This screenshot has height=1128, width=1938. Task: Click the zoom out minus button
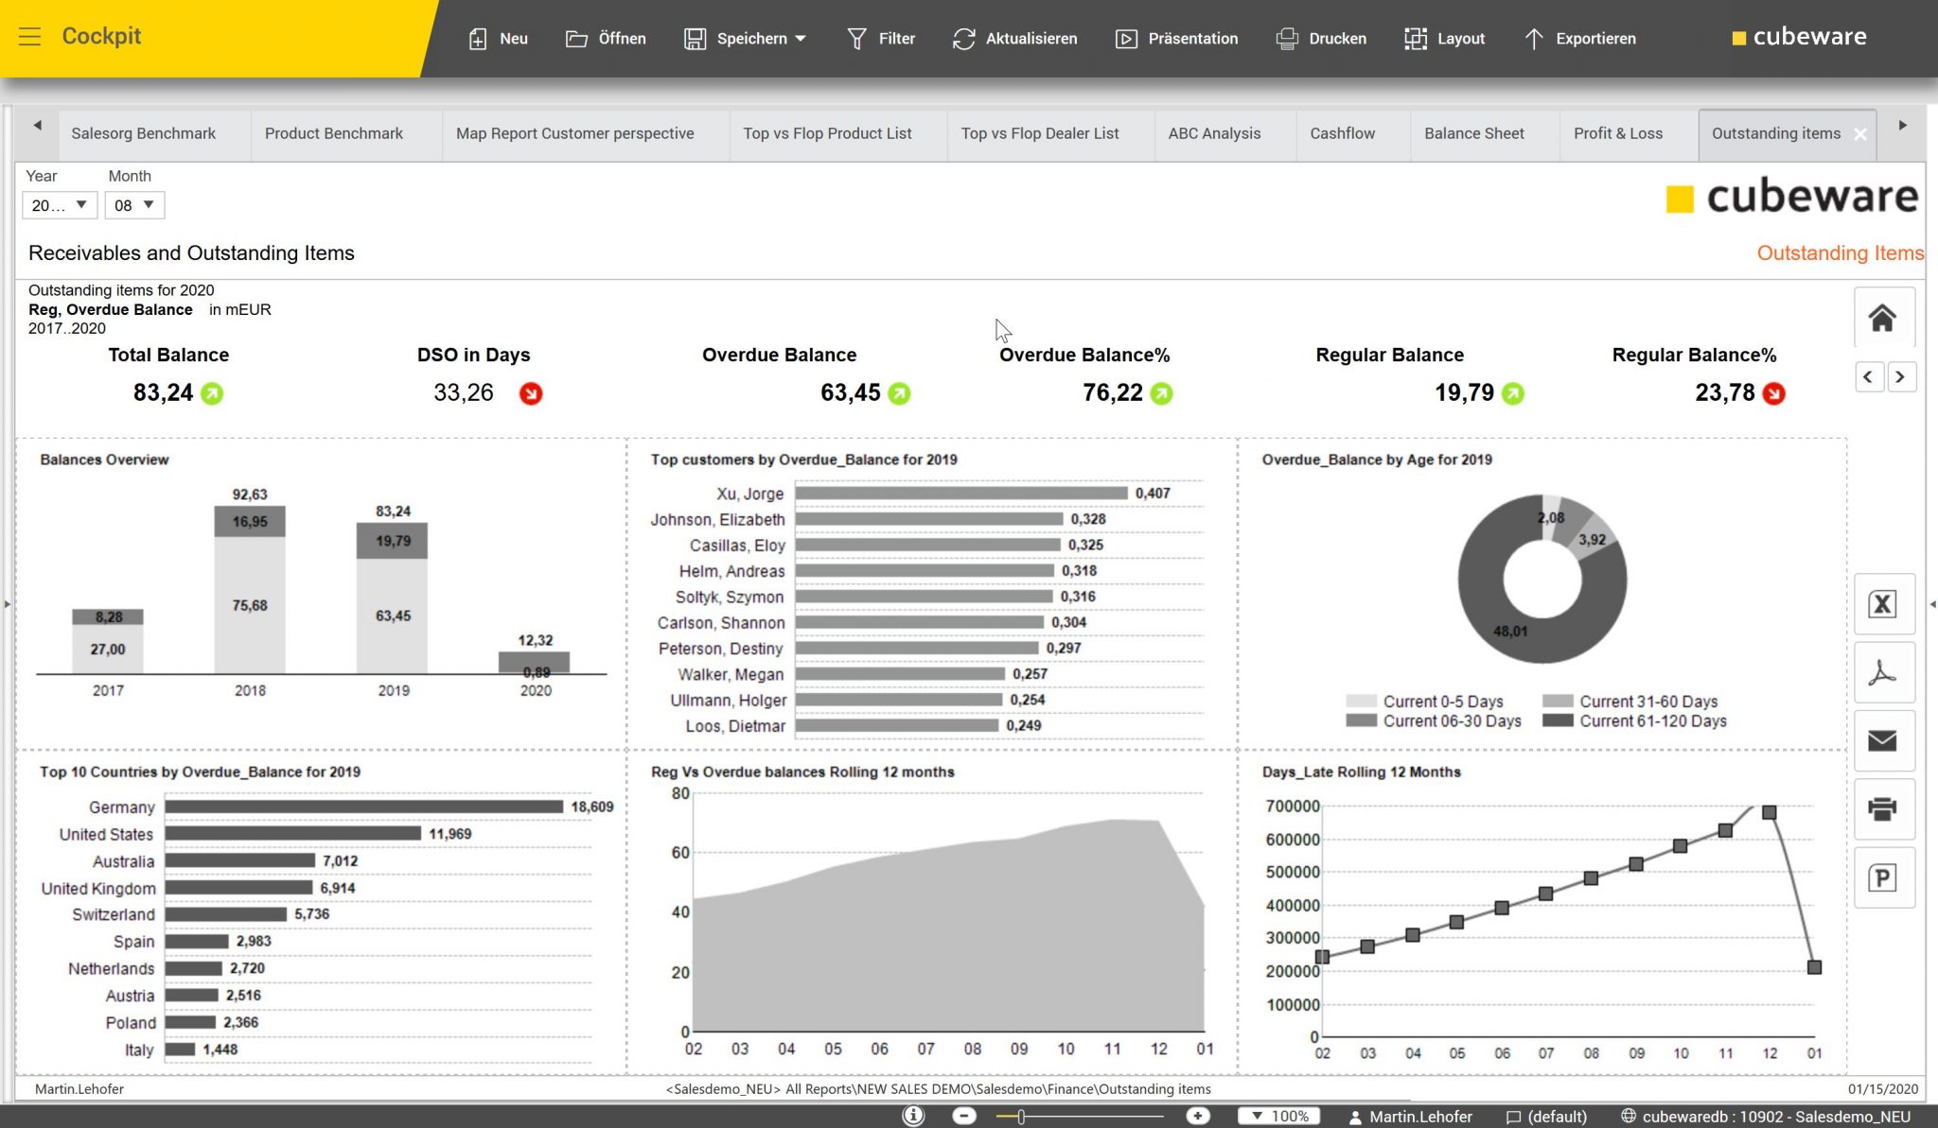click(x=963, y=1116)
